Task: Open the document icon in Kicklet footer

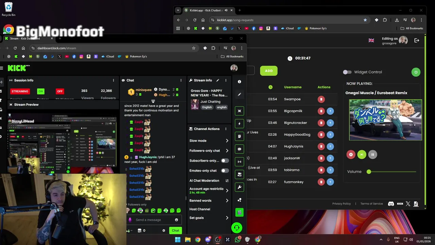Action: click(x=416, y=204)
